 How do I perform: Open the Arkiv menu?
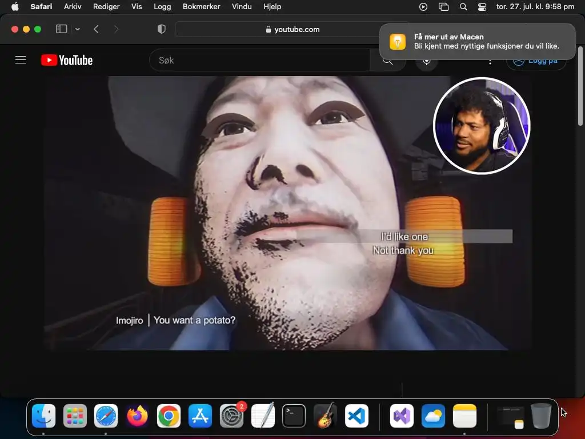(73, 7)
